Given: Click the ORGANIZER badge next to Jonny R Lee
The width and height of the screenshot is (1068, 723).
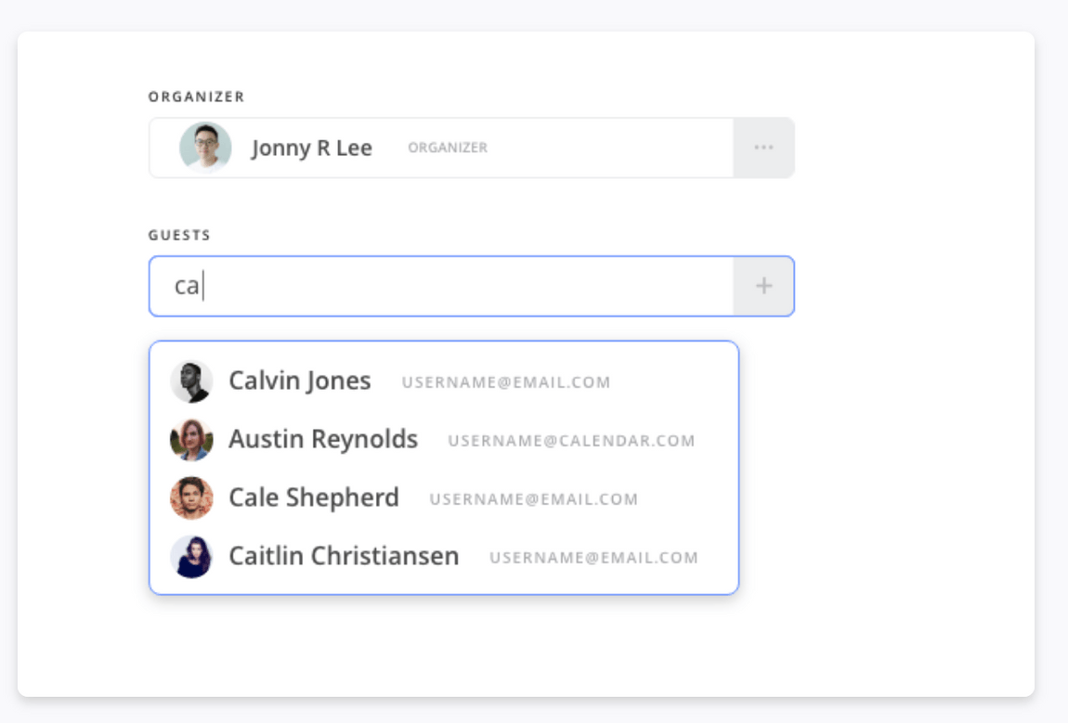Looking at the screenshot, I should pyautogui.click(x=447, y=148).
